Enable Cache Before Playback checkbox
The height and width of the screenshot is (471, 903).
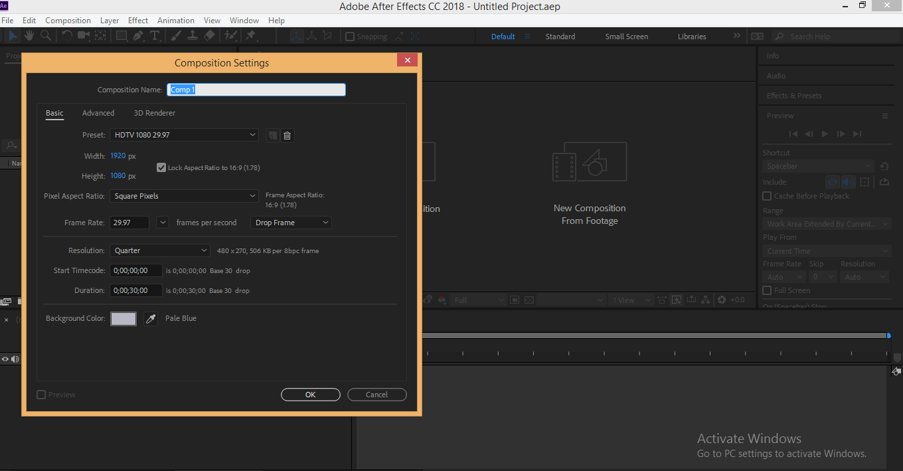[767, 196]
